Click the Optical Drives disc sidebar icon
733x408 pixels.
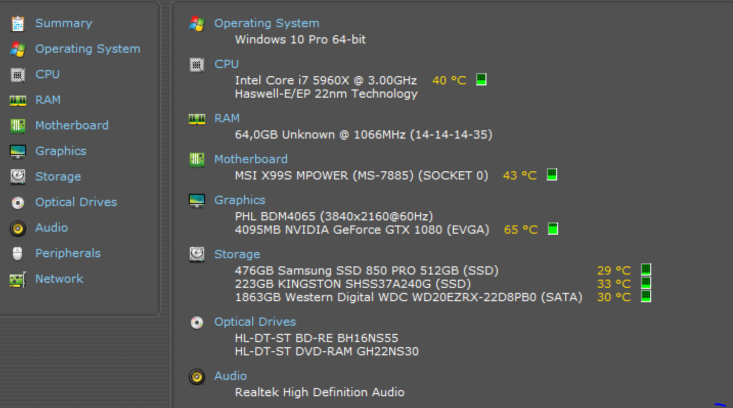(18, 202)
